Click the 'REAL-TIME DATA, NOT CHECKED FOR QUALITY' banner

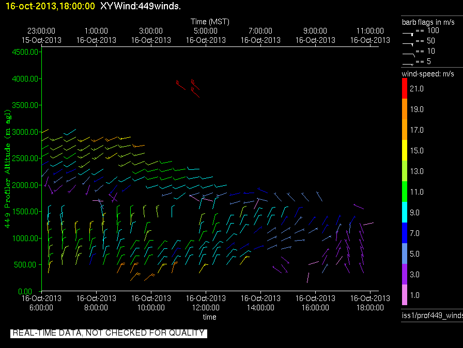pyautogui.click(x=109, y=333)
